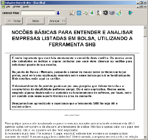Click the SHB icon in menu bar
This screenshot has width=148, height=140.
pyautogui.click(x=3, y=7)
